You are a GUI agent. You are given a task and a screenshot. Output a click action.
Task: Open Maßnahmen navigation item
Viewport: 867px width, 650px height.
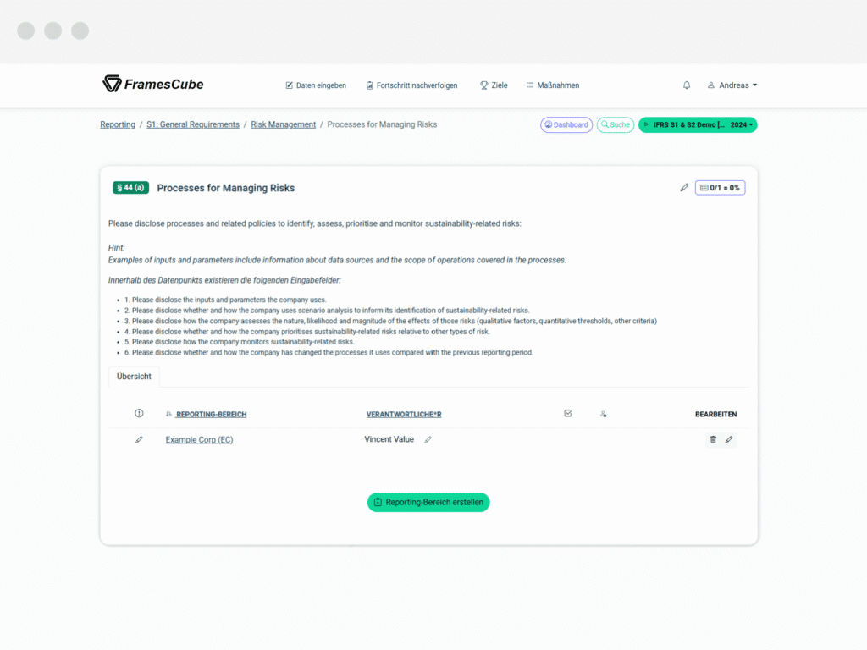[552, 85]
